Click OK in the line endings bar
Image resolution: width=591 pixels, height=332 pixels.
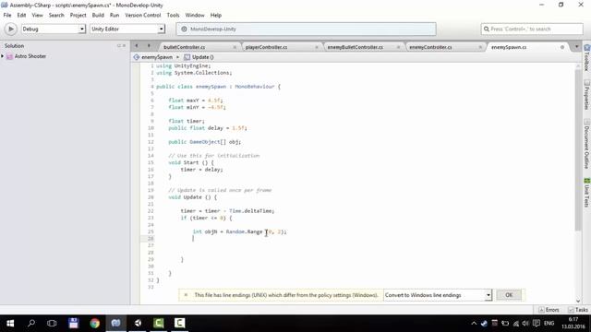[x=509, y=295]
